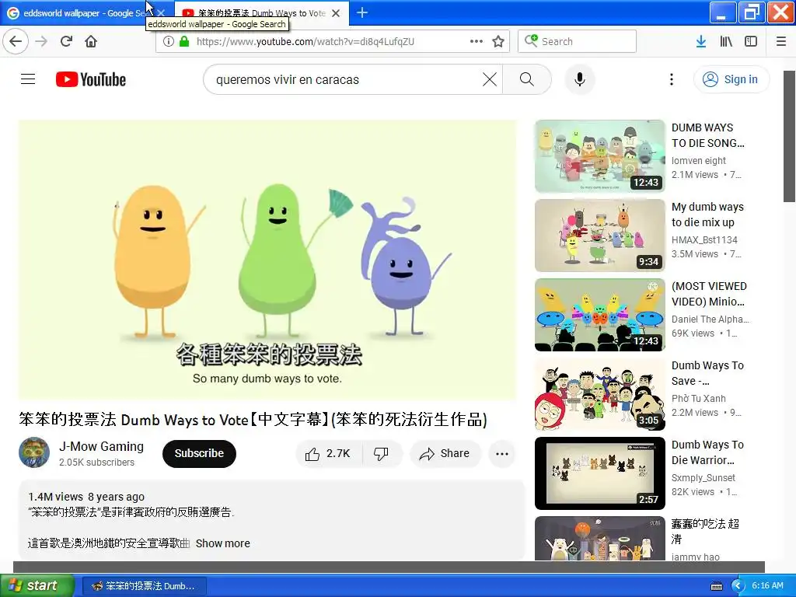Viewport: 796px width, 597px height.
Task: Subscribe to J-Mow Gaming
Action: [199, 454]
